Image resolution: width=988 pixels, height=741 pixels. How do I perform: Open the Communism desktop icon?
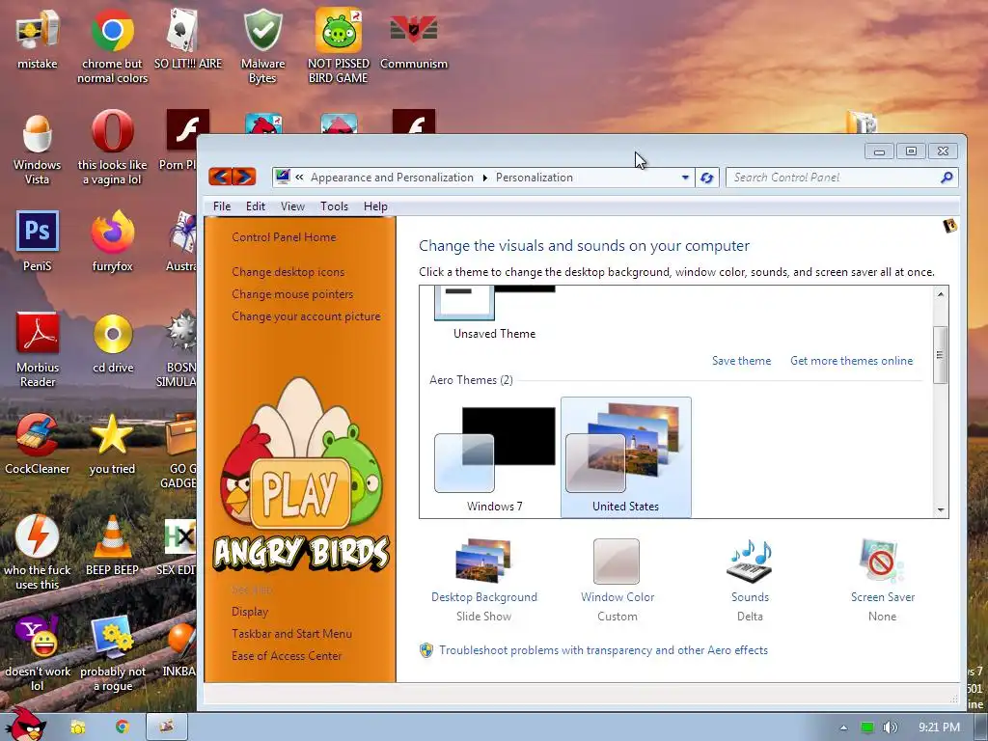pos(413,29)
